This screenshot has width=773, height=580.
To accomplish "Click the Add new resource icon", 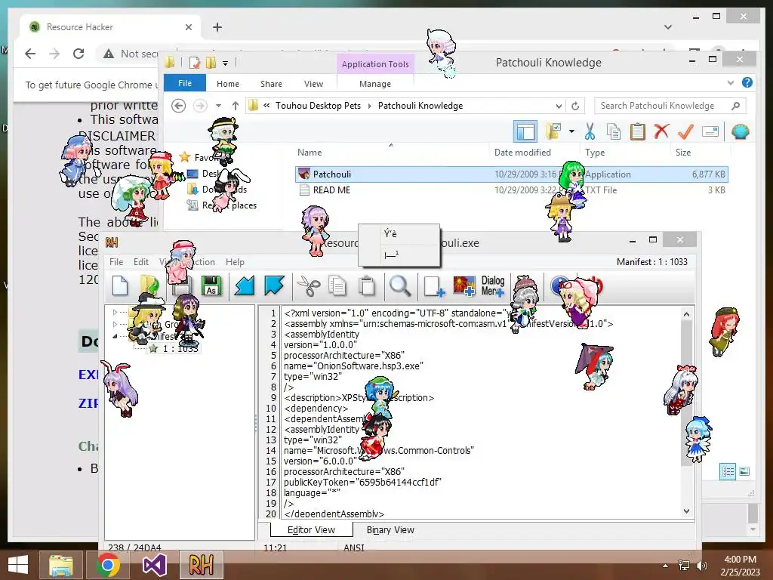I will [434, 286].
